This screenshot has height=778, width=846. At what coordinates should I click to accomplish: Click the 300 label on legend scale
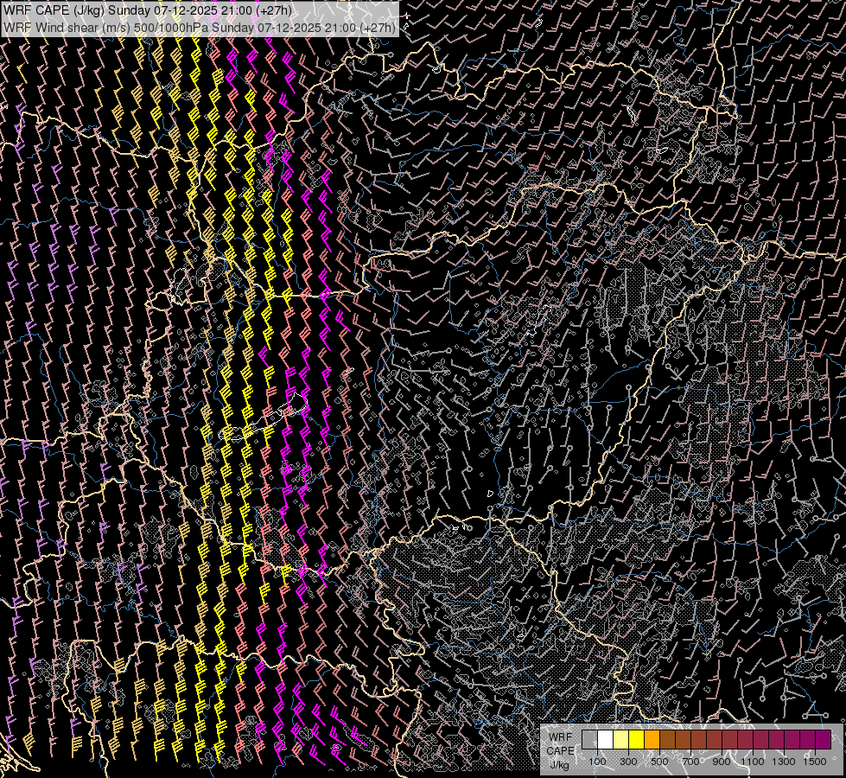pos(628,762)
